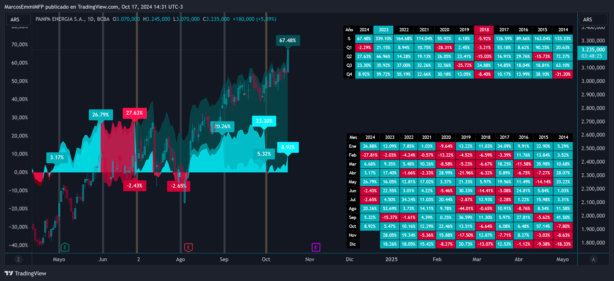Screen dimensions: 614x281
Task: Click the -15.37% Sep 2023 cell
Action: pyautogui.click(x=389, y=217)
